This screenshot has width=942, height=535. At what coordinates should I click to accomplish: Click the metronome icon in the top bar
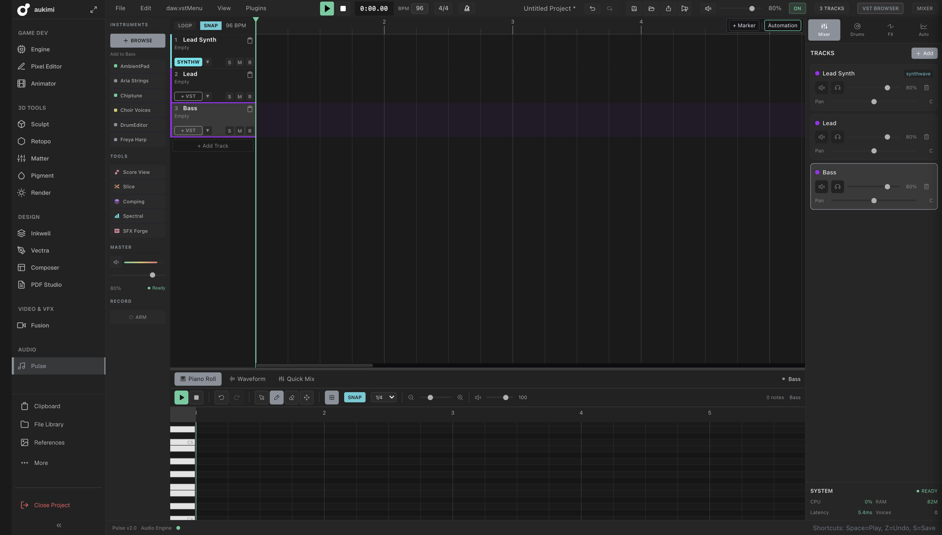(x=467, y=9)
